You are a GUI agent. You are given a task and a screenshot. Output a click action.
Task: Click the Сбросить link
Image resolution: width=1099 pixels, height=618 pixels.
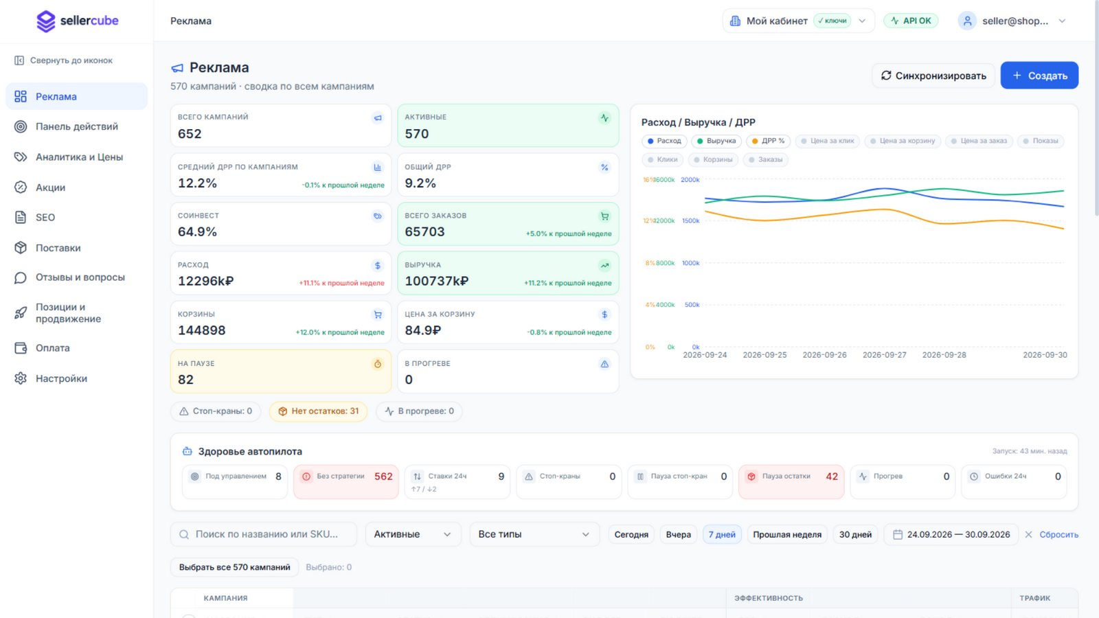1058,534
